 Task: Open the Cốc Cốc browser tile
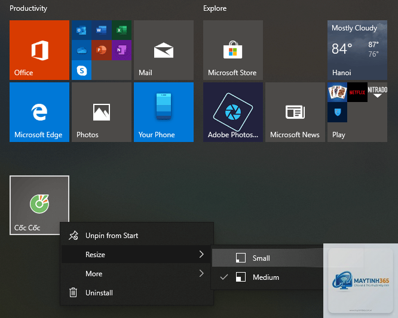point(39,205)
